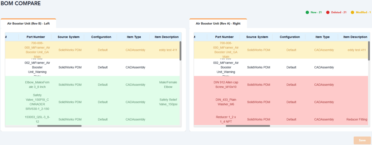Image resolution: width=372 pixels, height=145 pixels.
Task: Click Item Description header in left table
Action: (x=166, y=37)
